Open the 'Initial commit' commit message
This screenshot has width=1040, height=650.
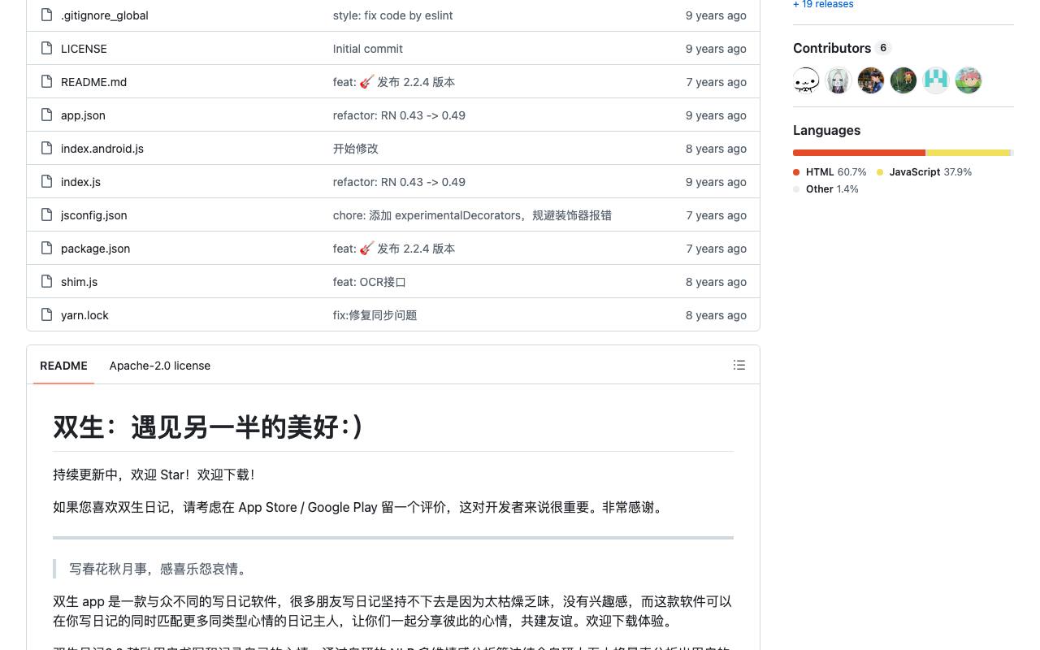(x=368, y=49)
